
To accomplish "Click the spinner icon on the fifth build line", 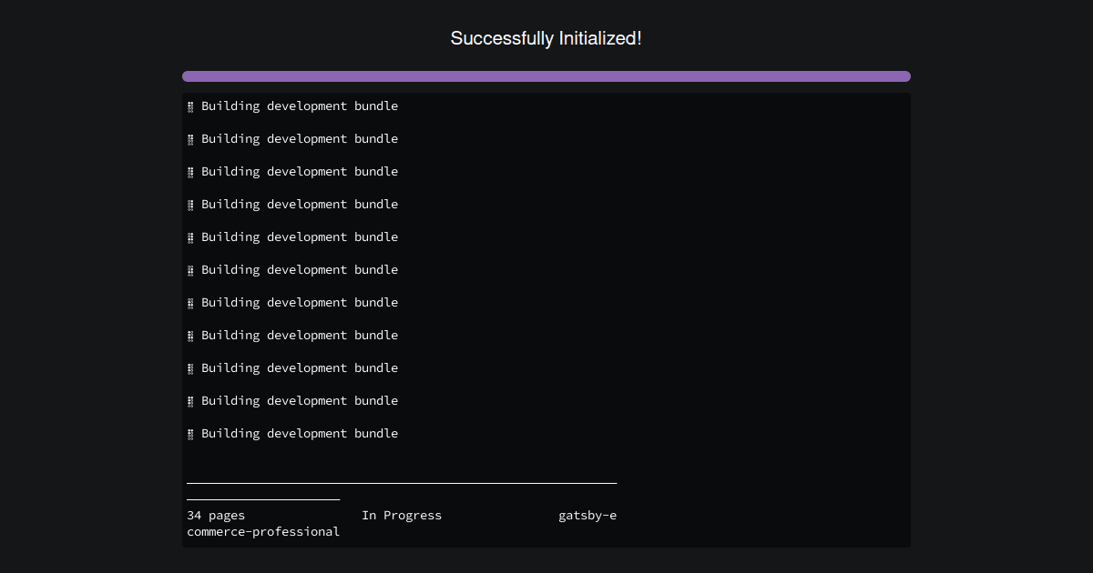I will click(x=190, y=237).
